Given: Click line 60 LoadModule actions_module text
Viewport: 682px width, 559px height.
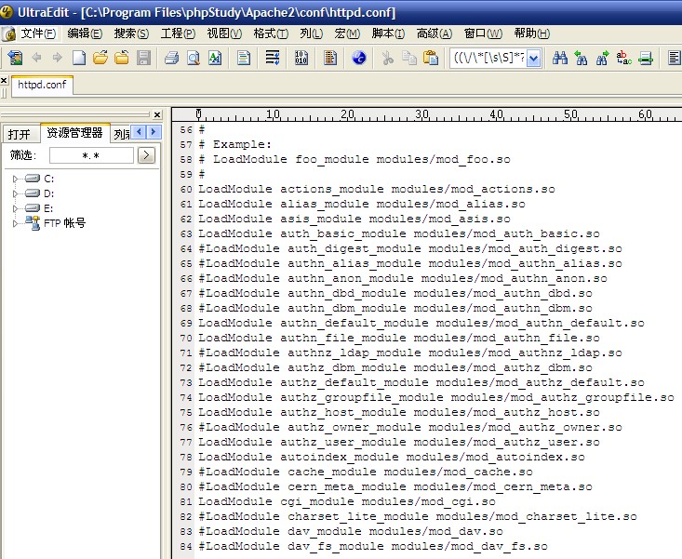Looking at the screenshot, I should [377, 189].
